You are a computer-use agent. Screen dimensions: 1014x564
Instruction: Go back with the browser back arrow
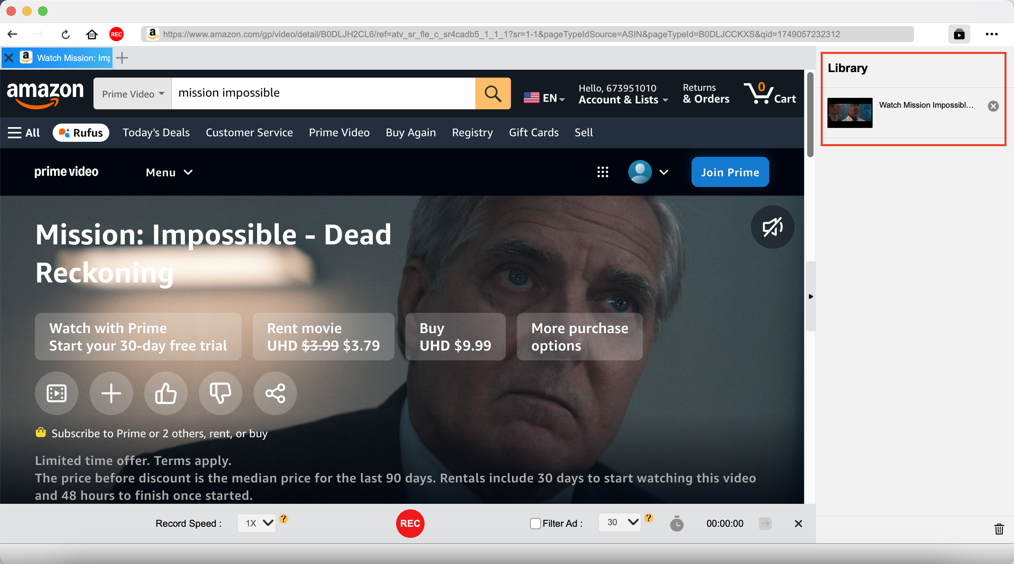pyautogui.click(x=12, y=34)
